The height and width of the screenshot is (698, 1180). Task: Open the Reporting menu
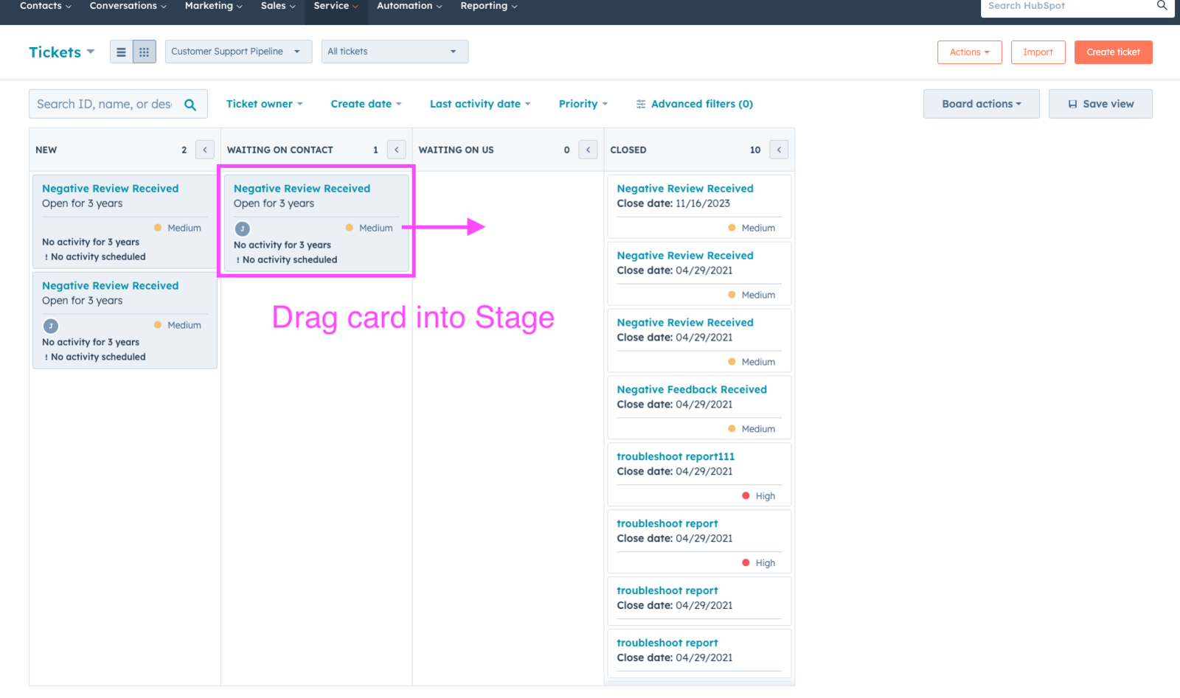coord(487,6)
